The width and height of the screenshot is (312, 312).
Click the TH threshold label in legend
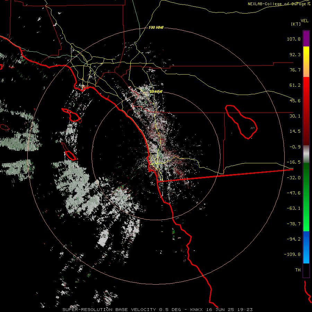pyautogui.click(x=298, y=270)
